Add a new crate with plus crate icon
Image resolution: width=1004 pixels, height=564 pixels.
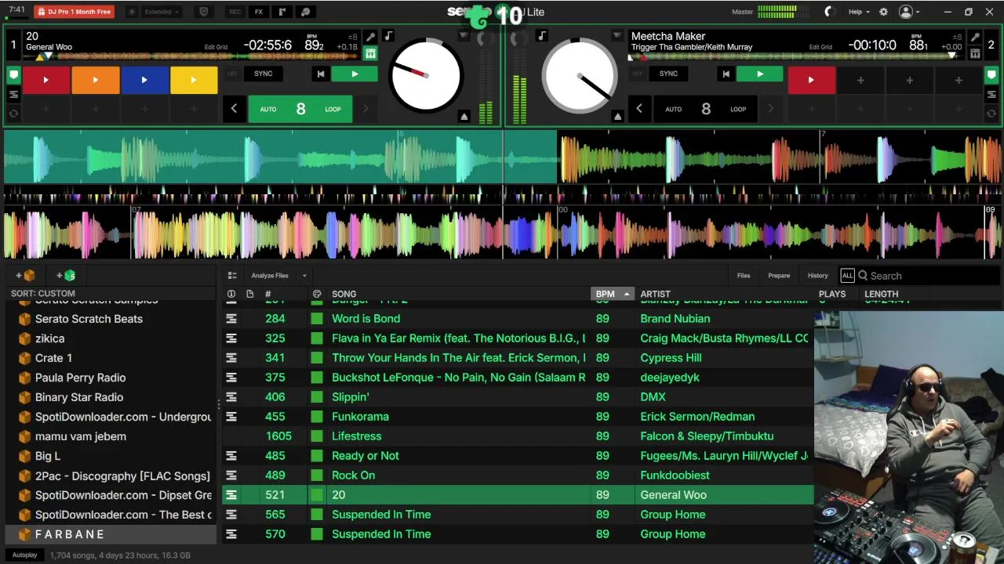(x=25, y=276)
